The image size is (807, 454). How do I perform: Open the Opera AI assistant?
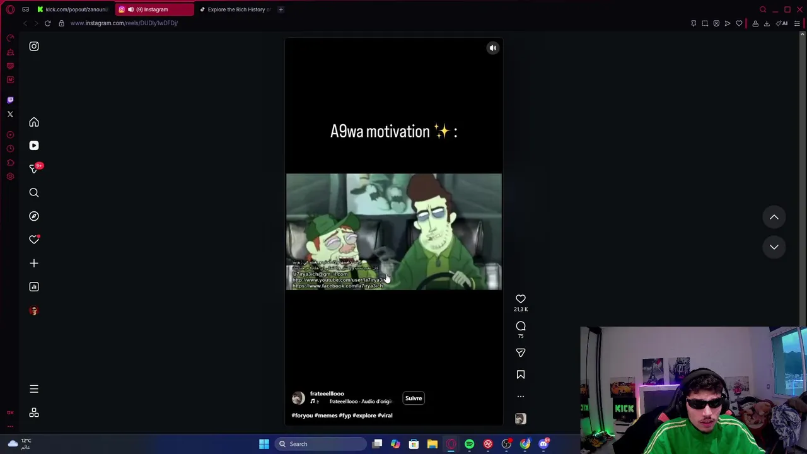tap(782, 23)
